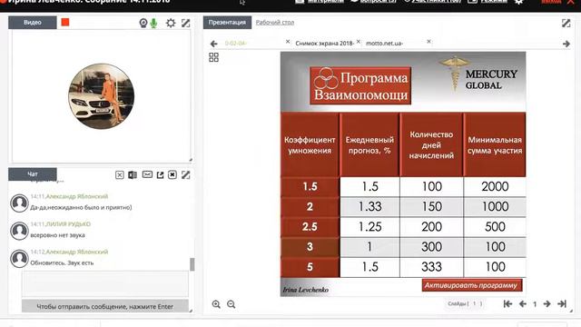Click the table cell showing 500
Image resolution: width=581 pixels, height=327 pixels.
coord(495,226)
